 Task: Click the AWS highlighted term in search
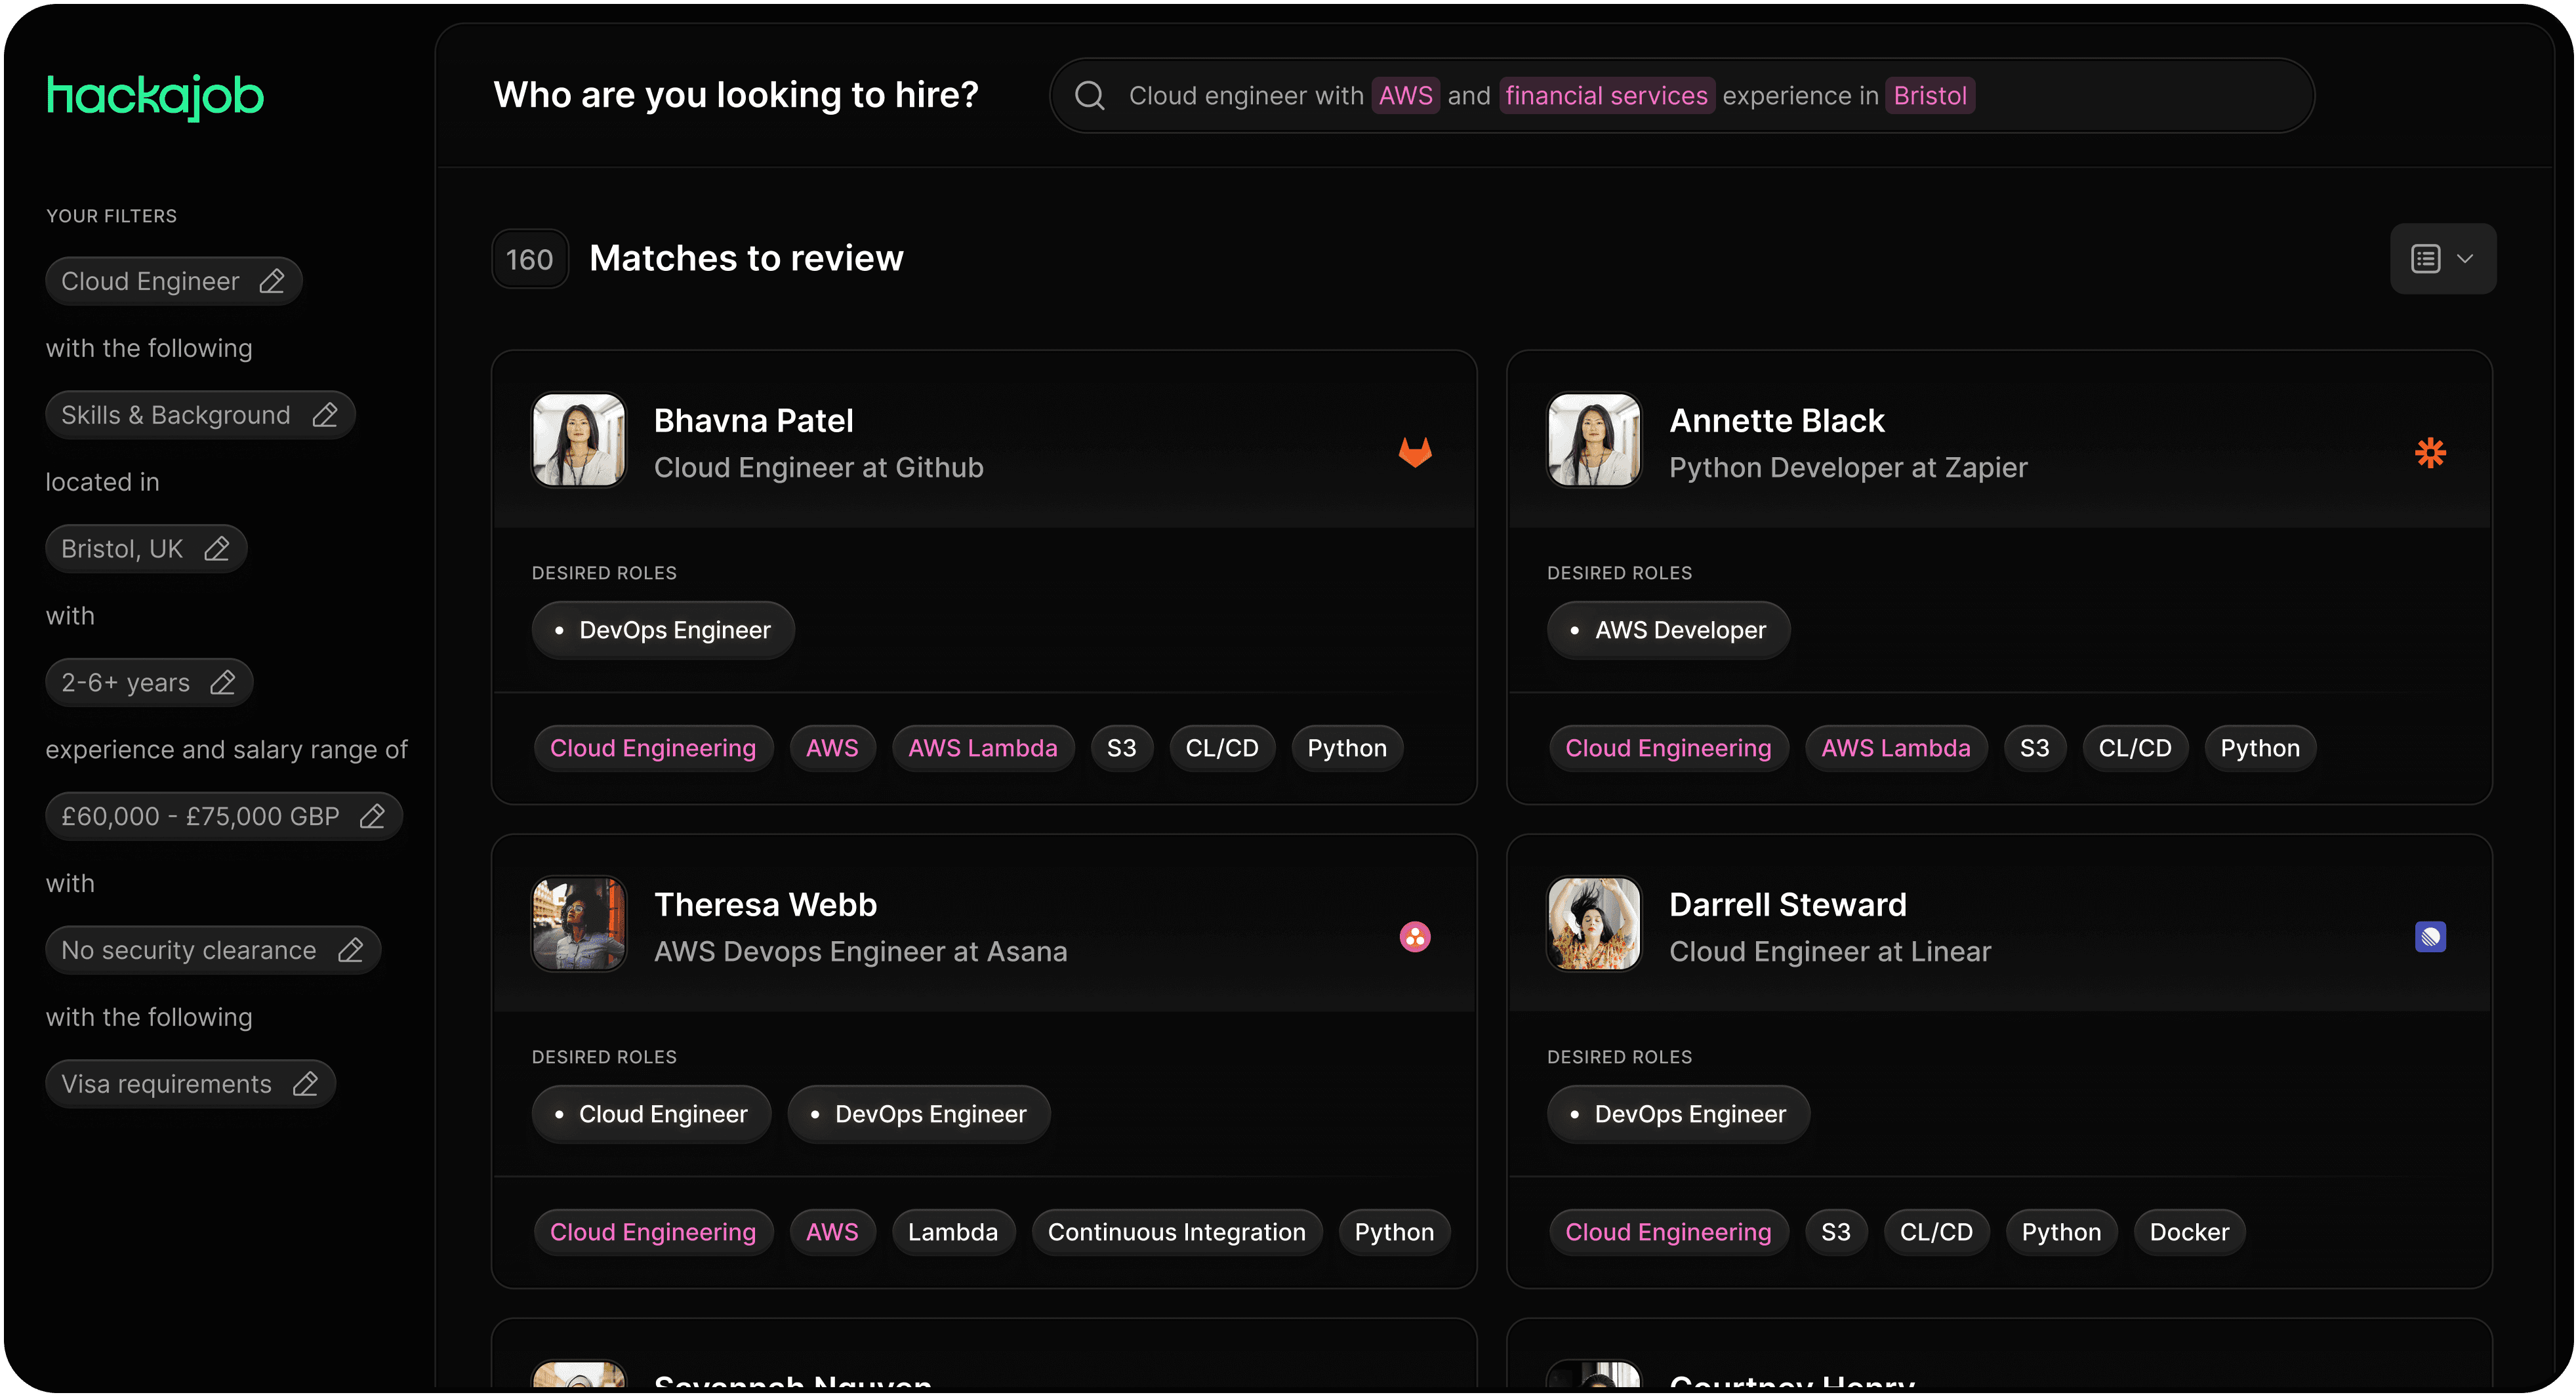[x=1405, y=96]
